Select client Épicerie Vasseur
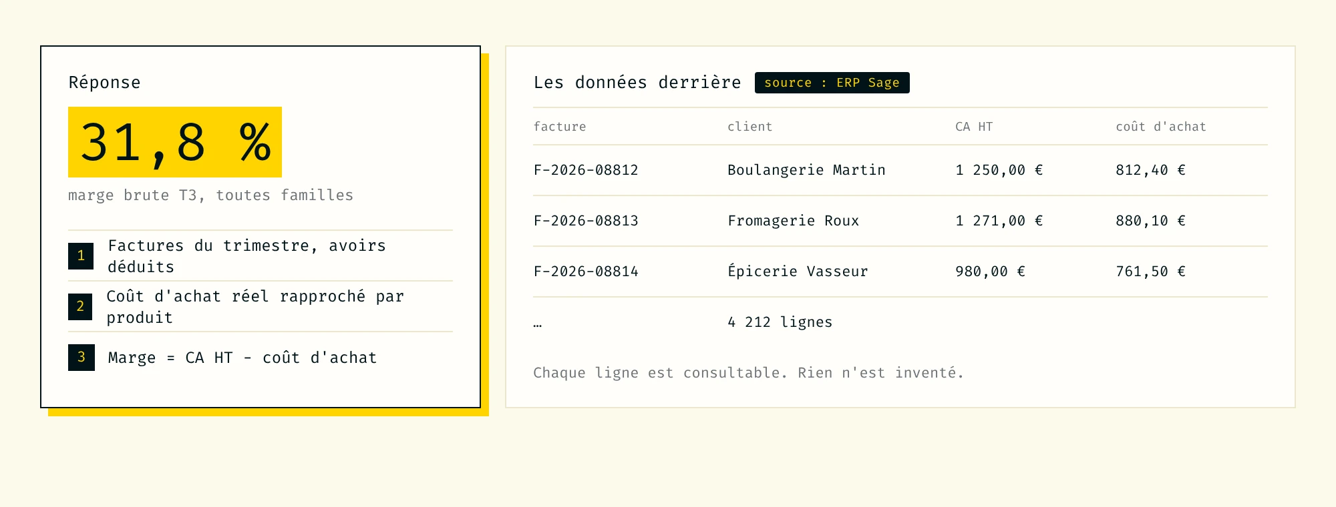Image resolution: width=1336 pixels, height=507 pixels. click(x=798, y=272)
